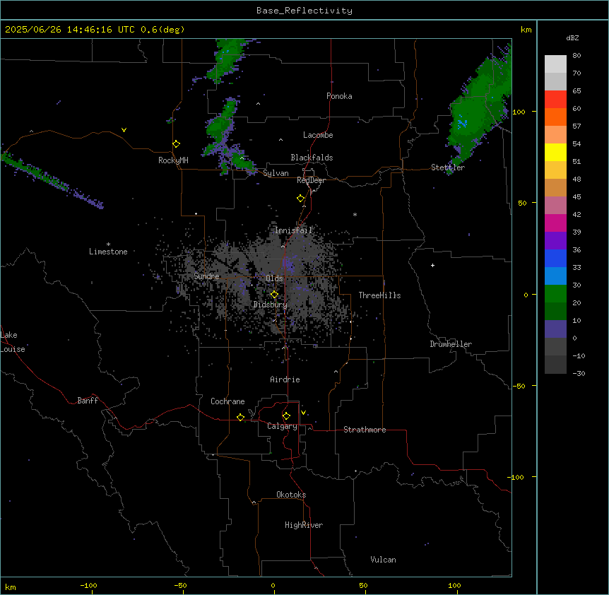609x595 pixels.
Task: Click the royal blue 33-36 dBZ swatch
Action: (555, 258)
